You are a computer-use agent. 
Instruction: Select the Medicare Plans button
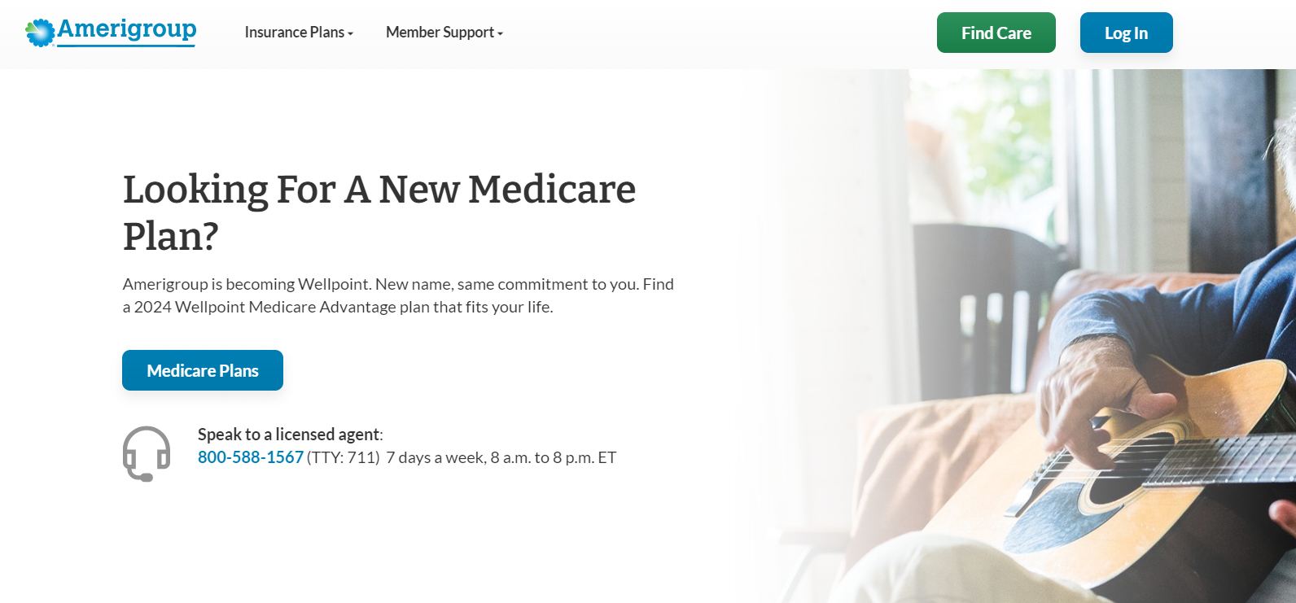pos(203,370)
